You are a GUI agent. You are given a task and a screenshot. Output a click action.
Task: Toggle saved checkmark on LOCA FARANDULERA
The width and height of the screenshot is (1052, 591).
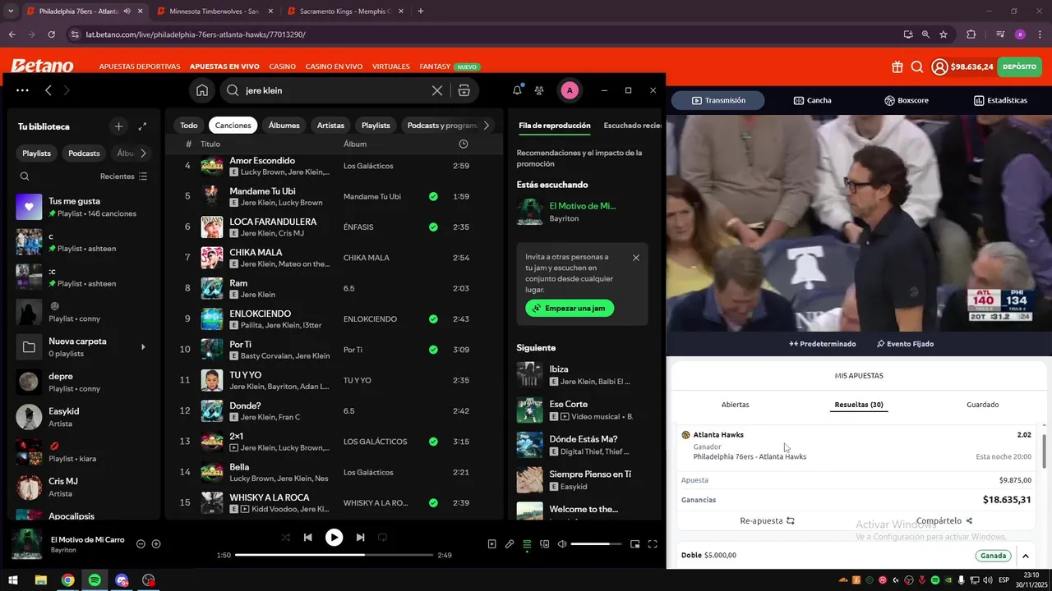tap(433, 227)
